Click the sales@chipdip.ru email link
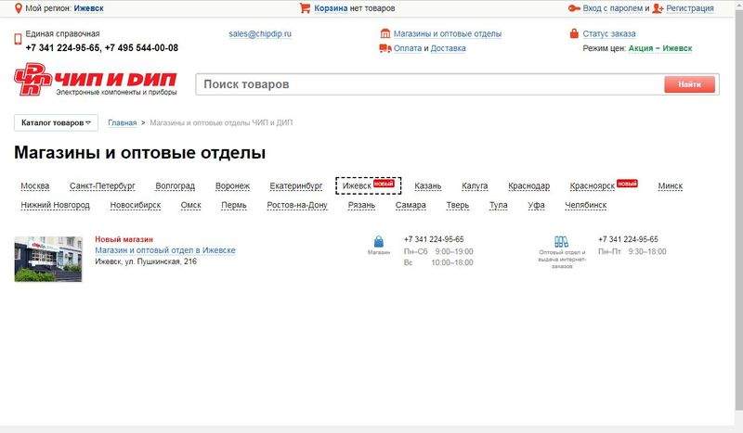This screenshot has height=433, width=743. 260,34
